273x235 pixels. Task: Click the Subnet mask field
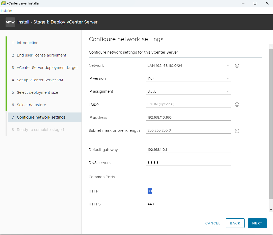point(188,130)
